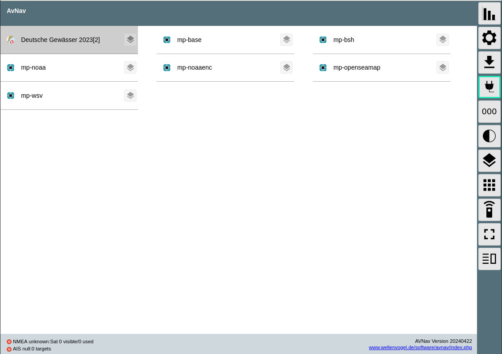This screenshot has height=354, width=502.
Task: Open the 000 dashboard button
Action: point(489,112)
